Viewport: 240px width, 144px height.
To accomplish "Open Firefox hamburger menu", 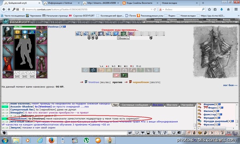I will coord(236,9).
